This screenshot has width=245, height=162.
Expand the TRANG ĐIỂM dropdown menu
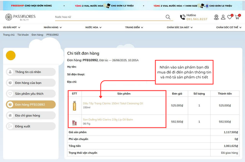coord(134,27)
